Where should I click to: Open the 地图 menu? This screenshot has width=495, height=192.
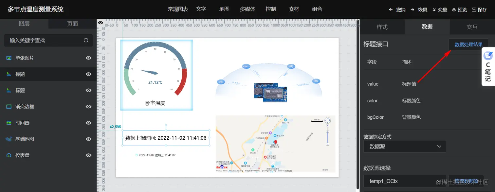[224, 9]
